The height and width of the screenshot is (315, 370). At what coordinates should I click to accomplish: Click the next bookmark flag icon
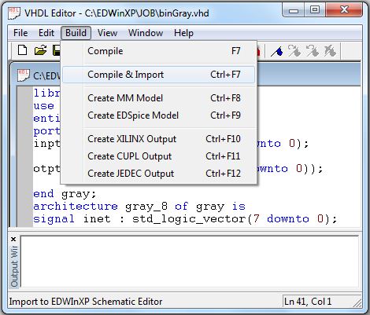pyautogui.click(x=294, y=50)
